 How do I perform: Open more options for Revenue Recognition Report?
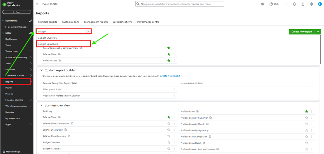174,83
